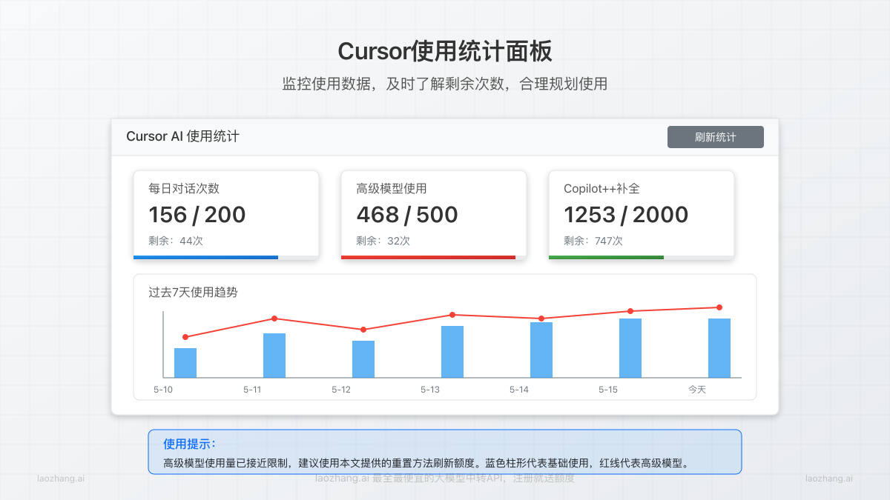890x500 pixels.
Task: Click the blue bar for 5-13
Action: coord(452,352)
